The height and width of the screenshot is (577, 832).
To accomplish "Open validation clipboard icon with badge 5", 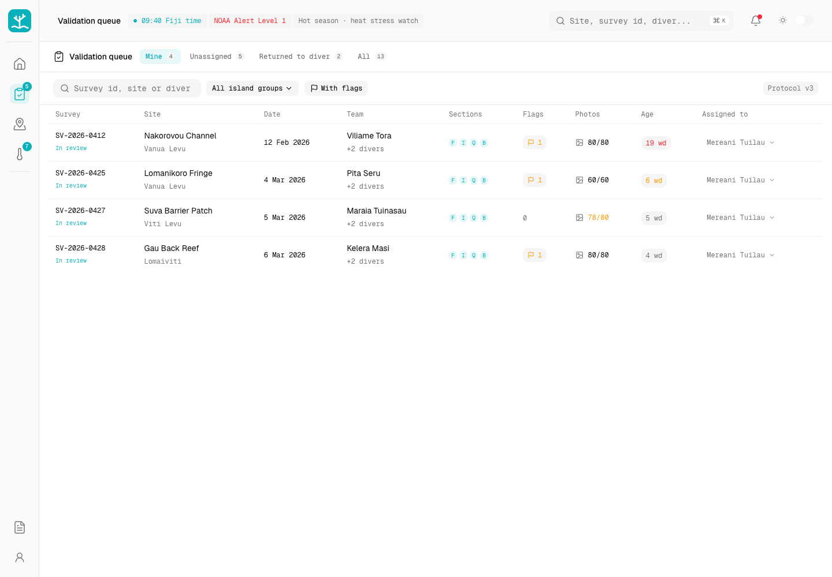I will pyautogui.click(x=20, y=93).
